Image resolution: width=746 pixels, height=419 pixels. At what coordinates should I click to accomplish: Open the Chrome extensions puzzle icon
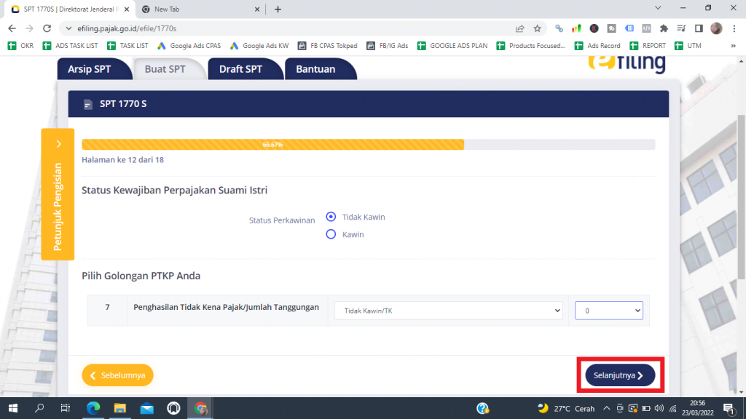coord(664,28)
